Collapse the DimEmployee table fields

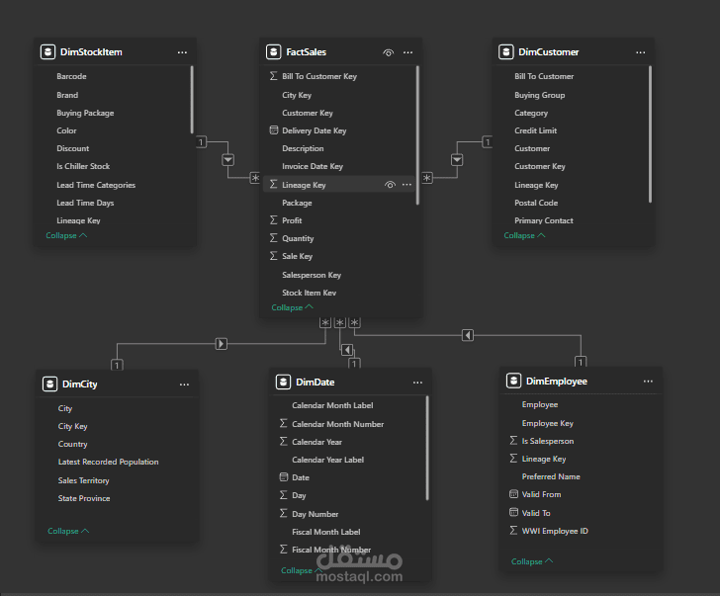click(531, 561)
